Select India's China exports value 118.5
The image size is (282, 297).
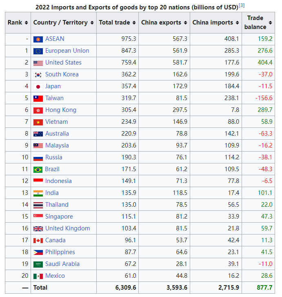(x=180, y=193)
